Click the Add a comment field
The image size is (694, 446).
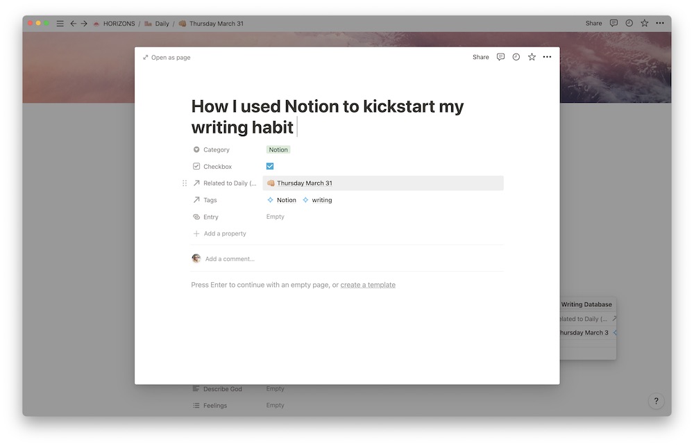click(x=230, y=258)
